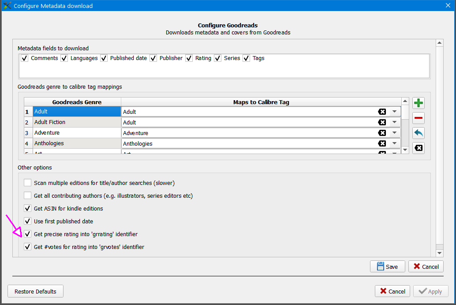Uncheck the Published date metadata field
This screenshot has height=305, width=456.
click(104, 58)
